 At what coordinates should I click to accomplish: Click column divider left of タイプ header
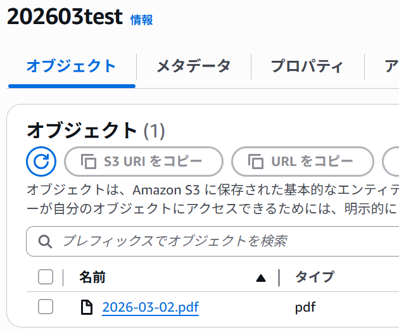[x=279, y=277]
